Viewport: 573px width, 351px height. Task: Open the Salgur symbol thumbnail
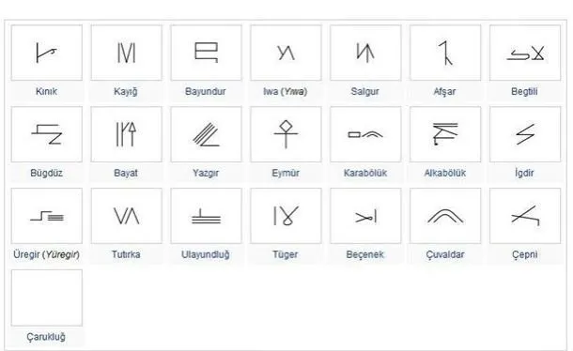point(365,53)
